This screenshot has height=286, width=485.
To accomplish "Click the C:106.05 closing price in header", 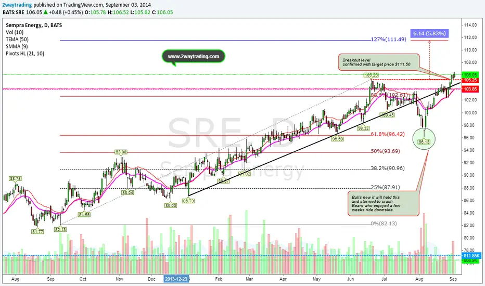I will [162, 12].
